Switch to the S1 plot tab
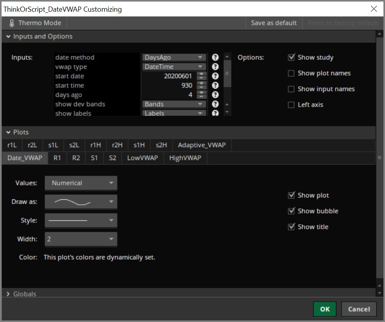The image size is (385, 322). (94, 158)
